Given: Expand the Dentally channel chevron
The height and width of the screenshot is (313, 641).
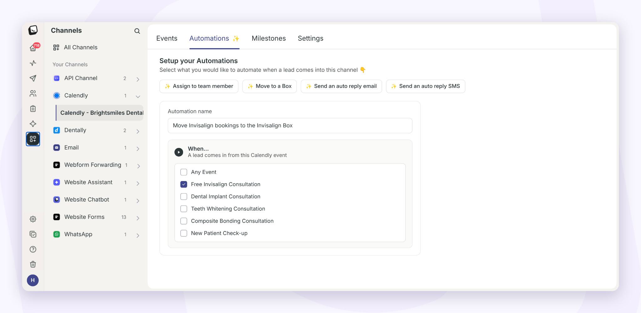Looking at the screenshot, I should tap(138, 131).
